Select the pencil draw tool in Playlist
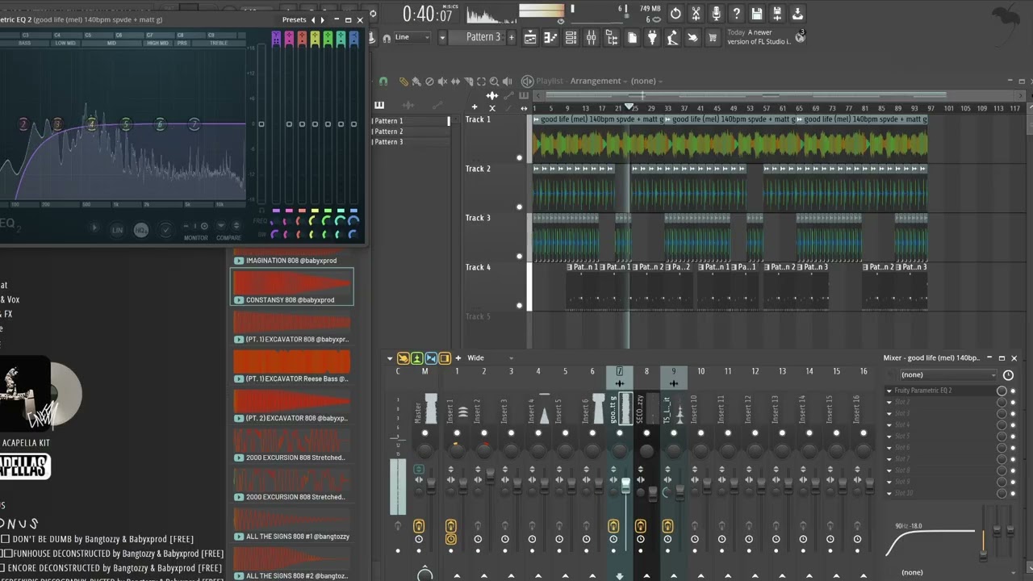The width and height of the screenshot is (1033, 581). [x=404, y=82]
